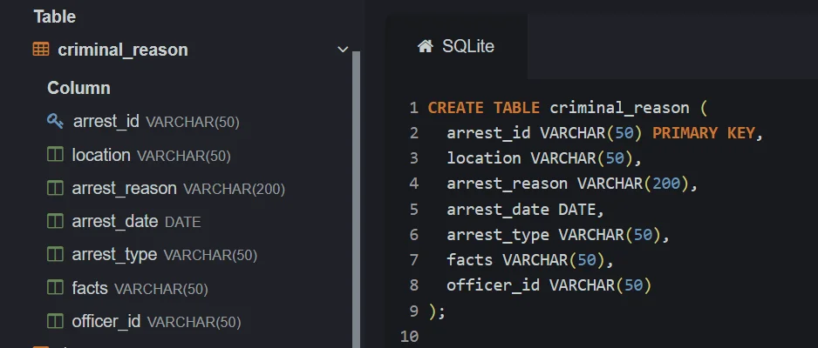The image size is (818, 348).
Task: Click line number 5 in editor gutter
Action: coord(414,210)
